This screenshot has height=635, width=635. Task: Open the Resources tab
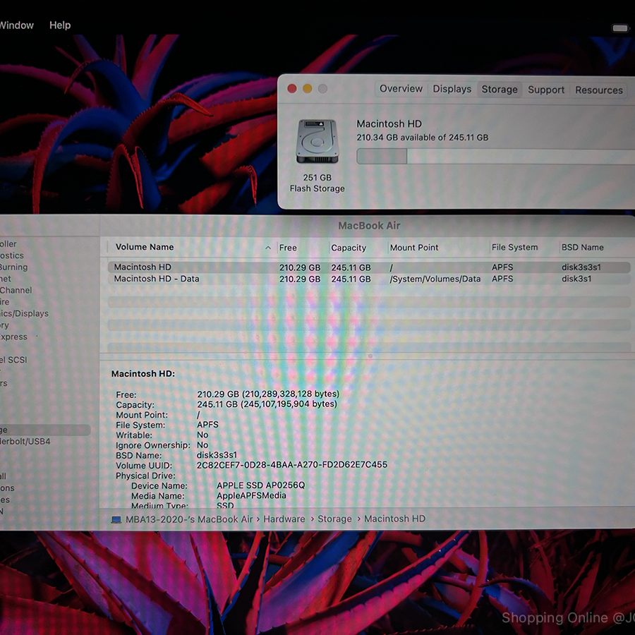(x=599, y=90)
